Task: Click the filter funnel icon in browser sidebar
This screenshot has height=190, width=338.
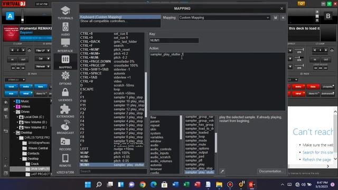Action: (6, 117)
